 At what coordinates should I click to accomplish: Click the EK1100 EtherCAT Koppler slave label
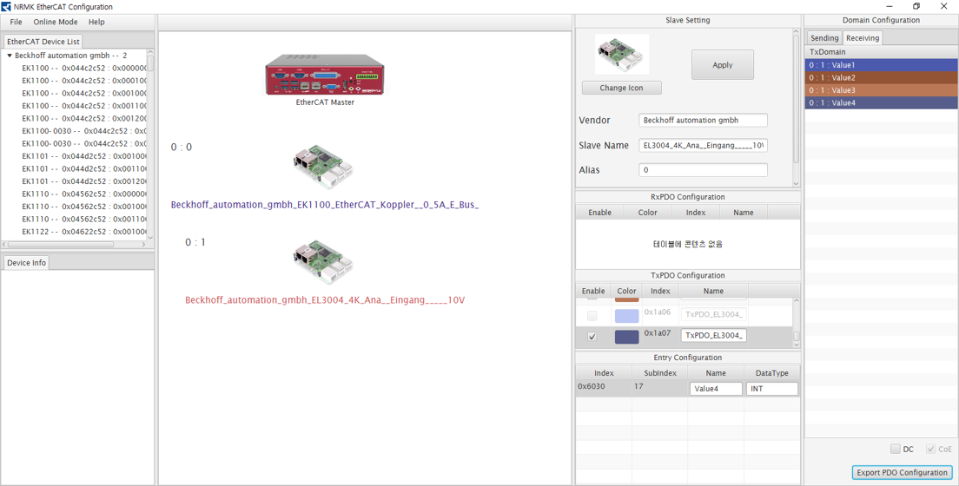[x=324, y=205]
